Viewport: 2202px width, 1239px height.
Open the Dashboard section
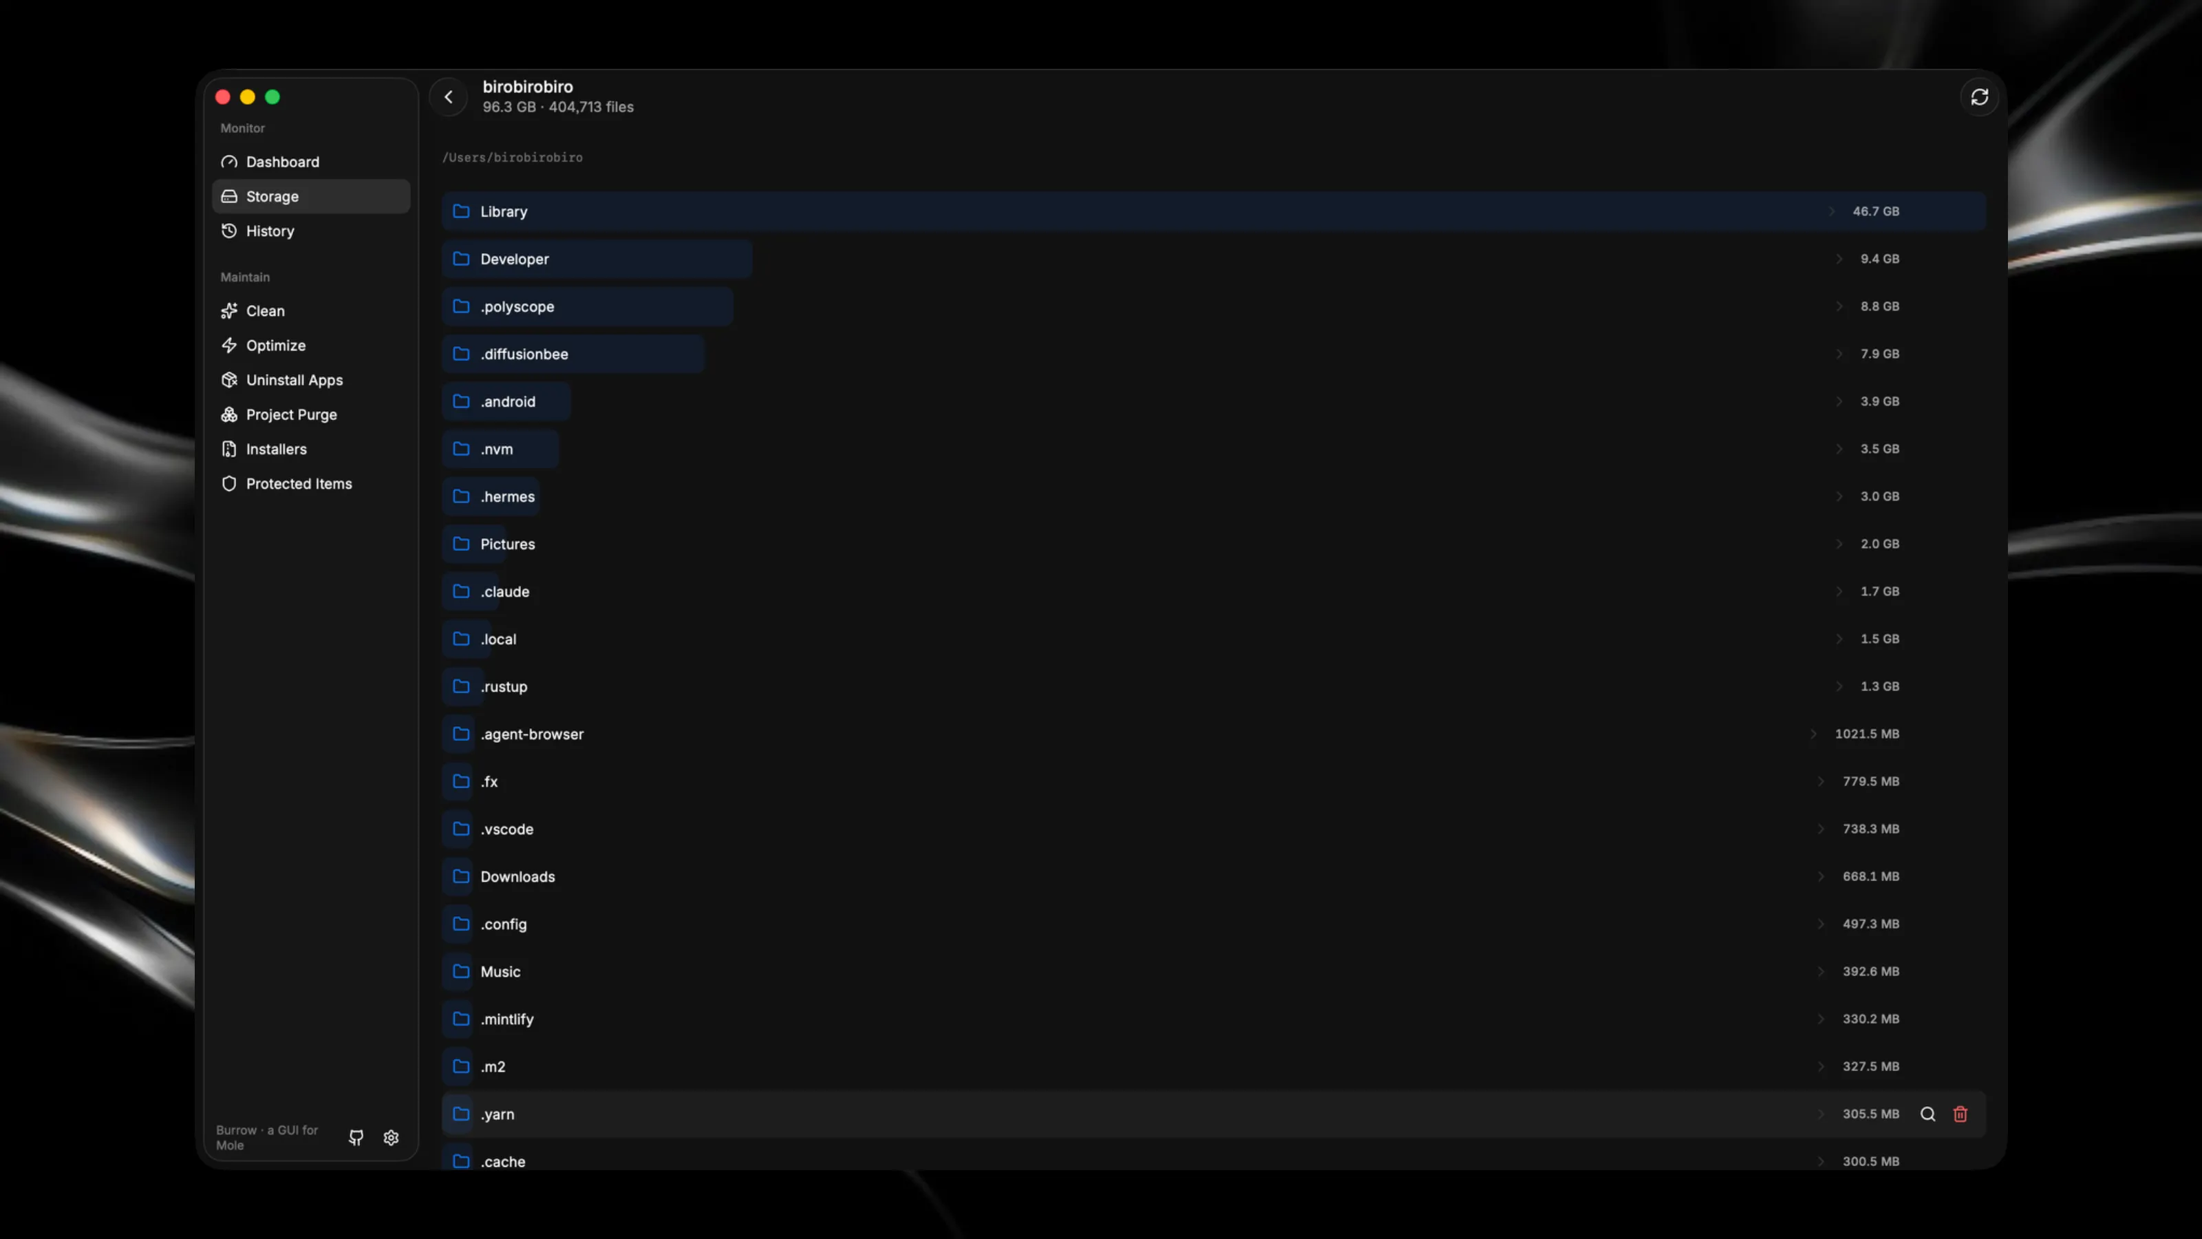point(311,162)
